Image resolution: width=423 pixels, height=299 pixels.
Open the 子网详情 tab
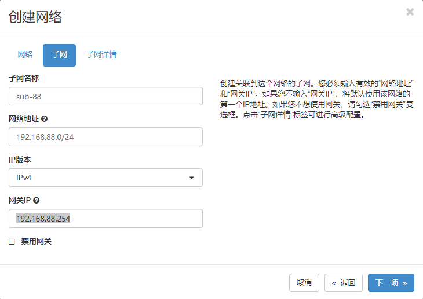click(x=101, y=55)
